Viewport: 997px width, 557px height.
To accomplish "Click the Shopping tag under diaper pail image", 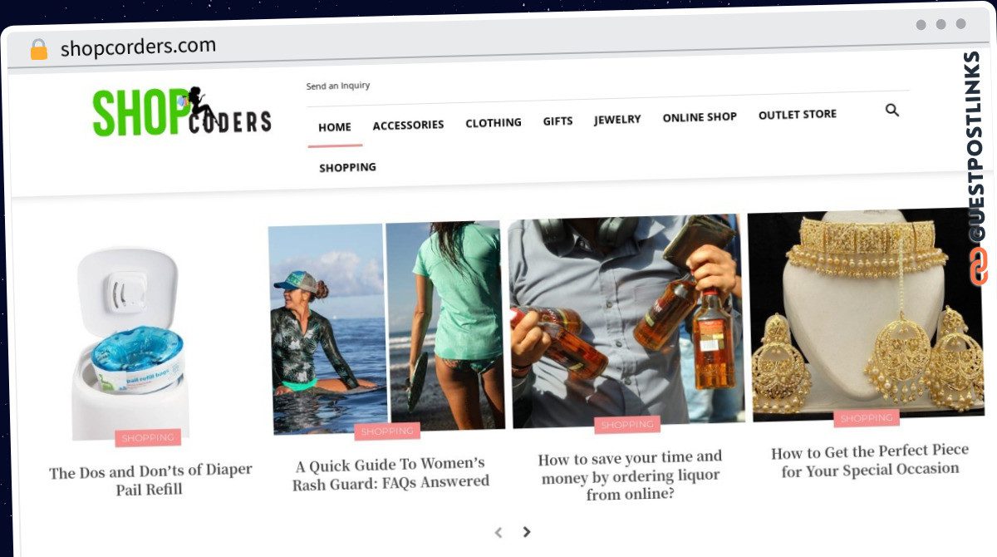I will pos(148,437).
